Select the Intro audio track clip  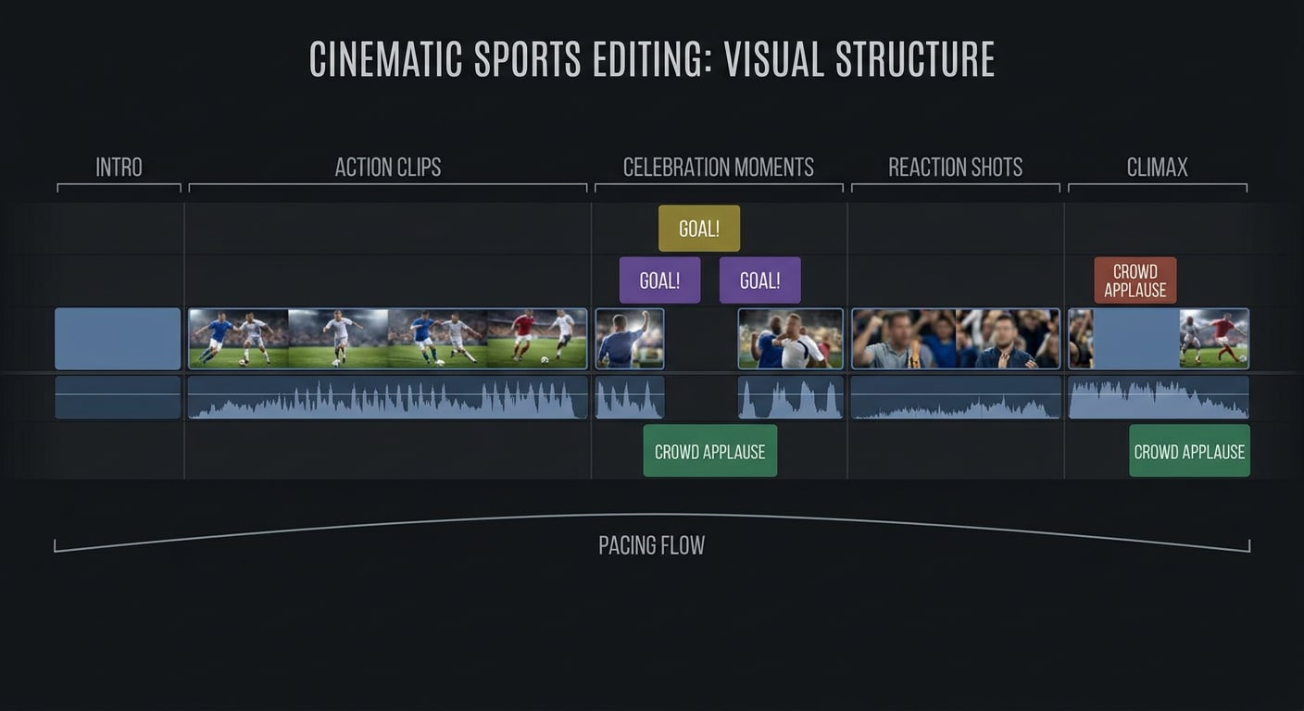point(118,397)
